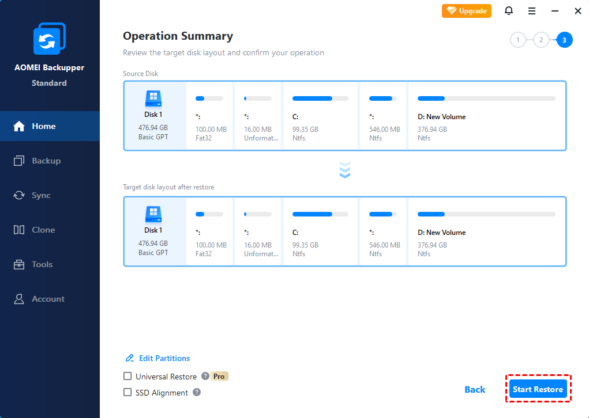The width and height of the screenshot is (589, 418).
Task: Enable SSD Alignment checkbox
Action: (127, 392)
